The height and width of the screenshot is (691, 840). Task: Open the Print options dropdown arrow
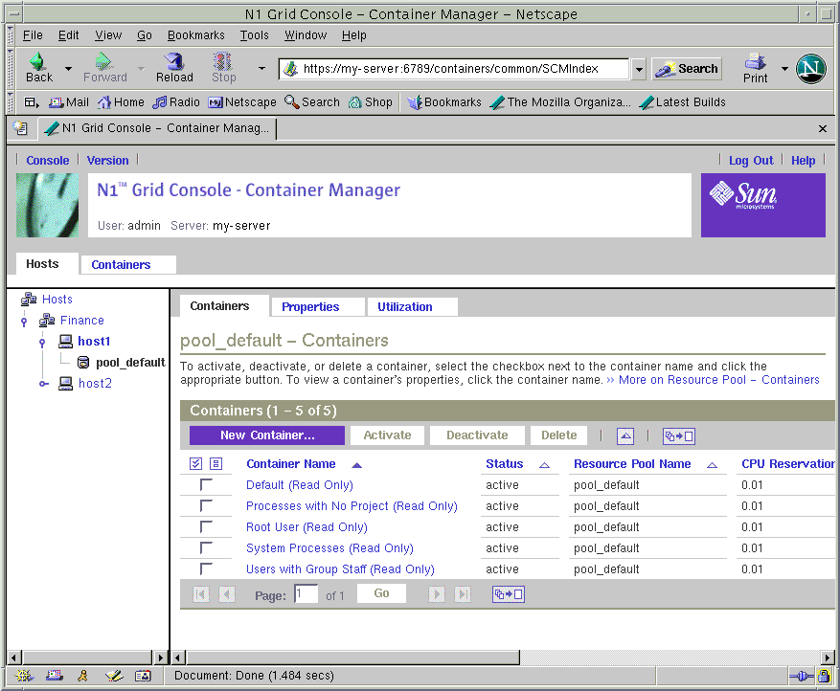784,69
